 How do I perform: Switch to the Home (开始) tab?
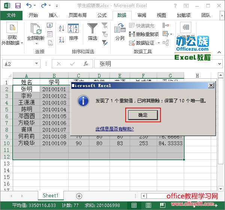click(33, 15)
